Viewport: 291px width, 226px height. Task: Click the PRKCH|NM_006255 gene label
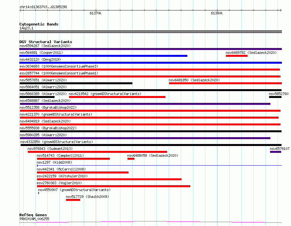click(x=35, y=219)
